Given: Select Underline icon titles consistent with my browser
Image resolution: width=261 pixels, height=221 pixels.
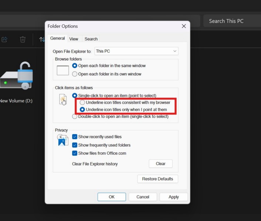Looking at the screenshot, I should [x=82, y=102].
